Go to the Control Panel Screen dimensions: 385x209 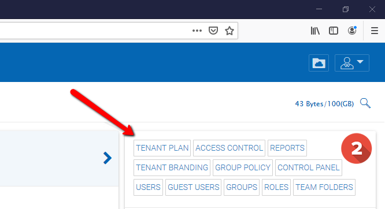point(309,167)
